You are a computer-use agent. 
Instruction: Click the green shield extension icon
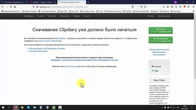click(188, 7)
